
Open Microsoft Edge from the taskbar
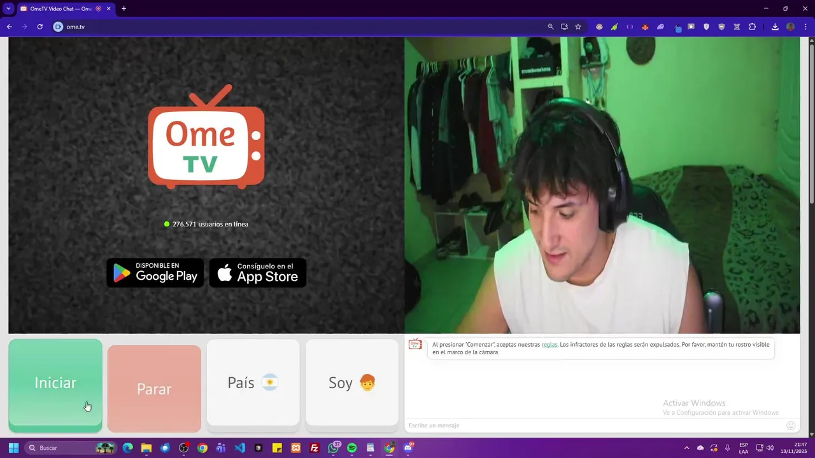click(128, 448)
